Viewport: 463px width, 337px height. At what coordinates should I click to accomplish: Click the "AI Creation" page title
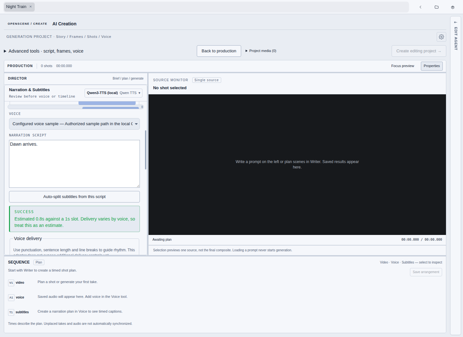[x=64, y=24]
